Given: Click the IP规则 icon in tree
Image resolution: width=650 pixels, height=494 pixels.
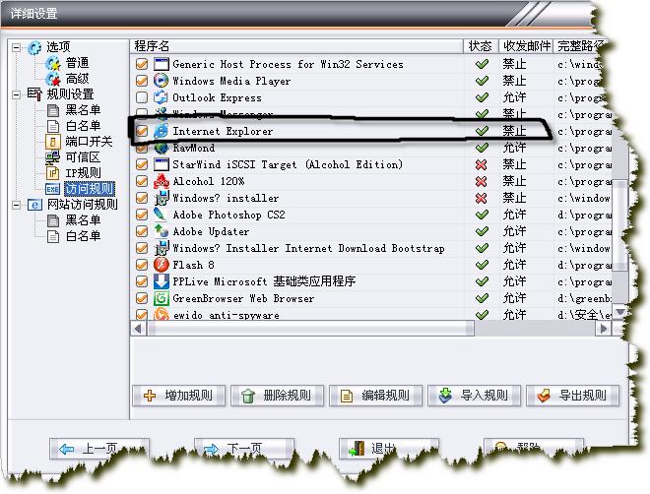Looking at the screenshot, I should (x=52, y=173).
